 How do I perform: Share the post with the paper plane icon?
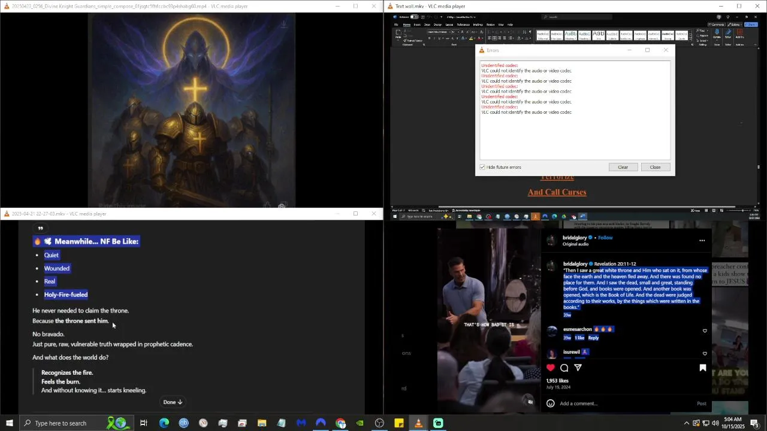[x=578, y=368]
